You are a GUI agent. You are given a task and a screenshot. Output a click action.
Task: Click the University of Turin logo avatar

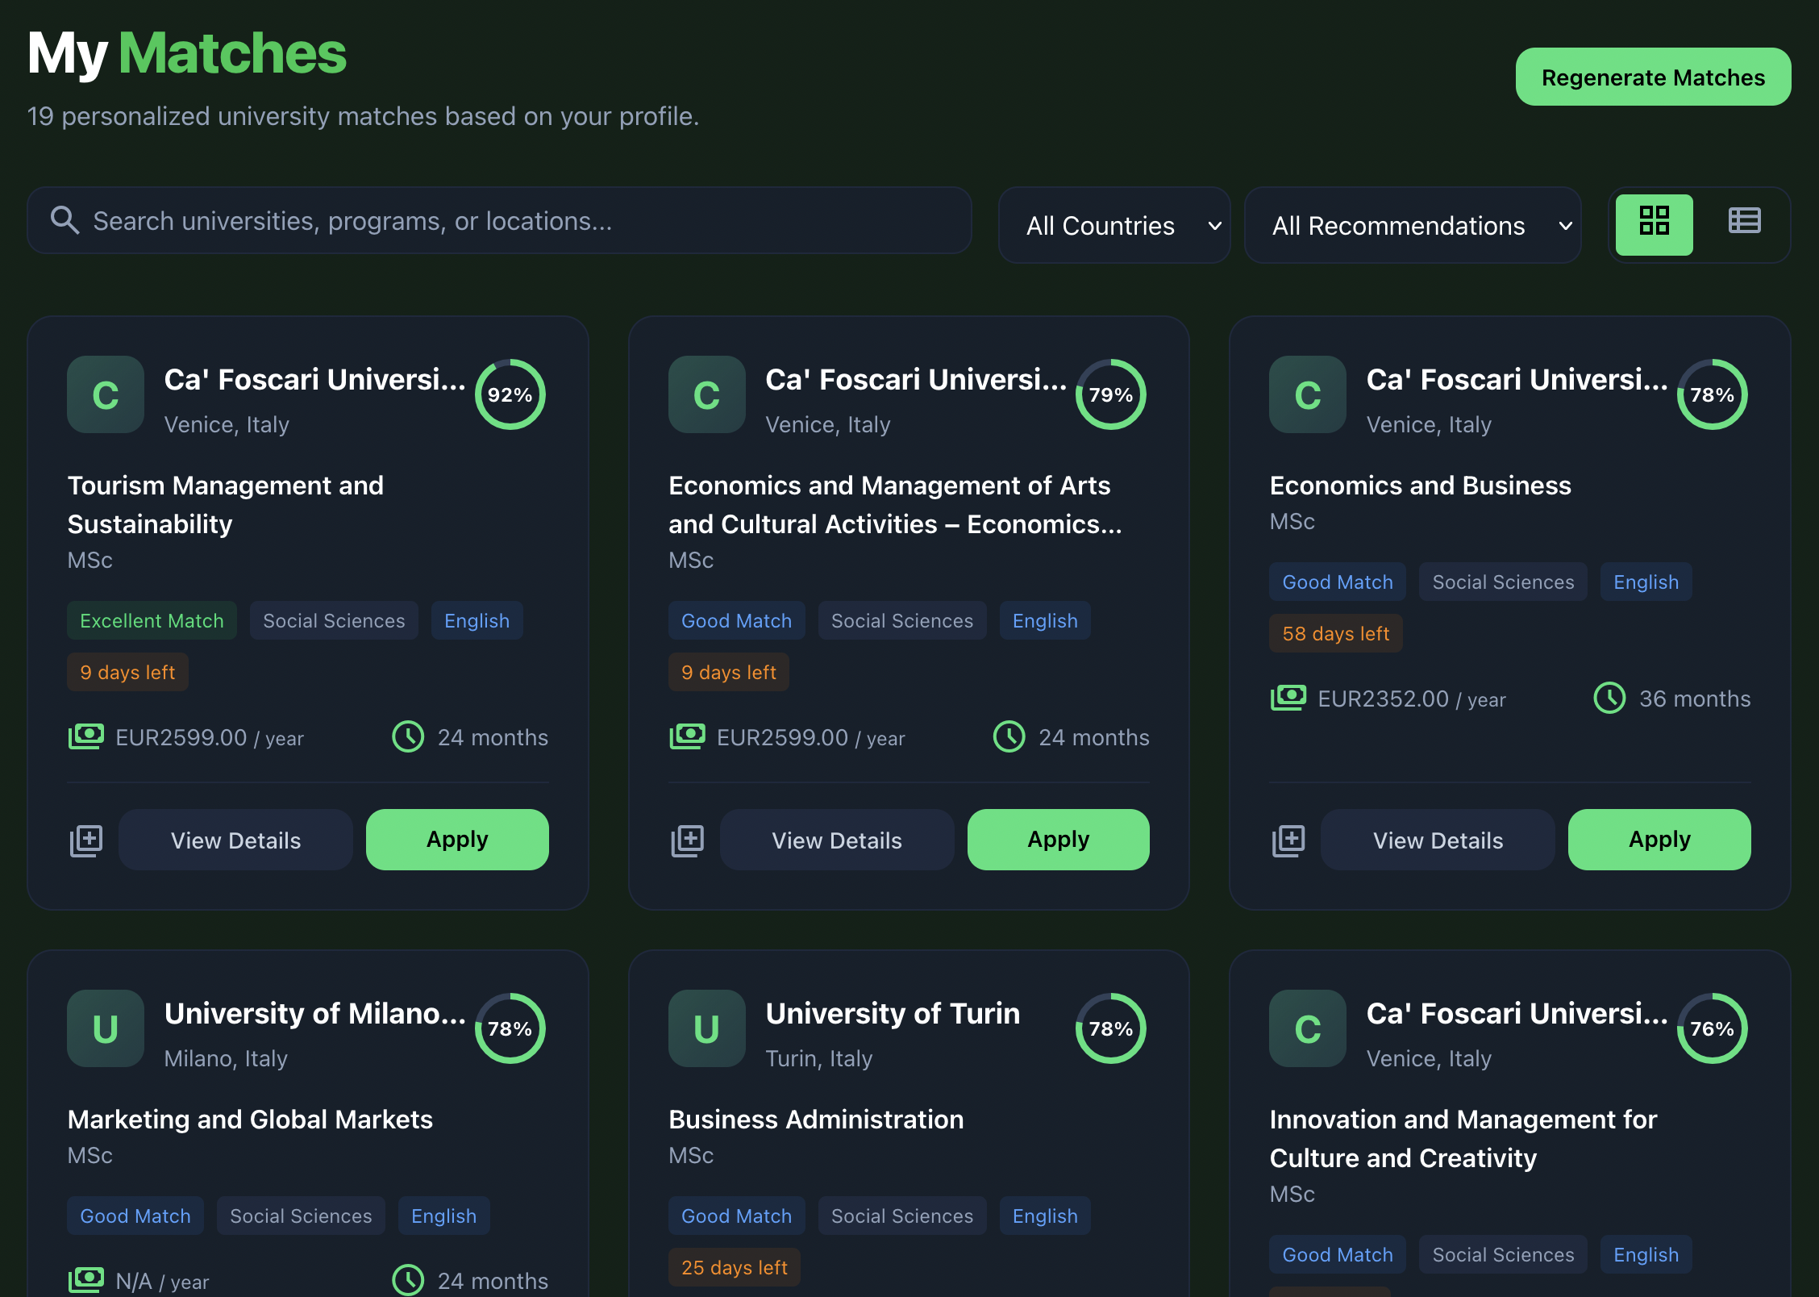pyautogui.click(x=706, y=1028)
